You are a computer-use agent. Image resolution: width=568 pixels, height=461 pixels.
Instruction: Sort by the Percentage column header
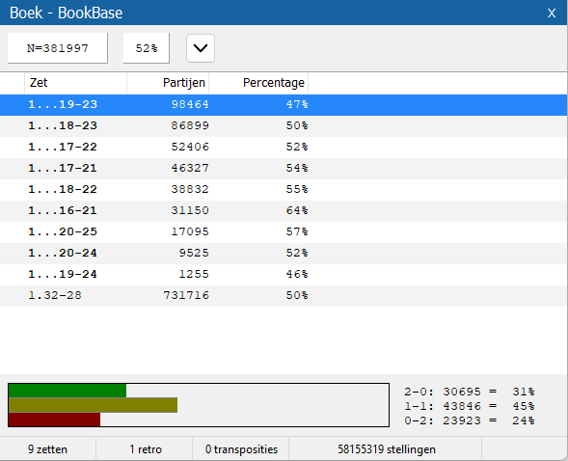pyautogui.click(x=258, y=83)
